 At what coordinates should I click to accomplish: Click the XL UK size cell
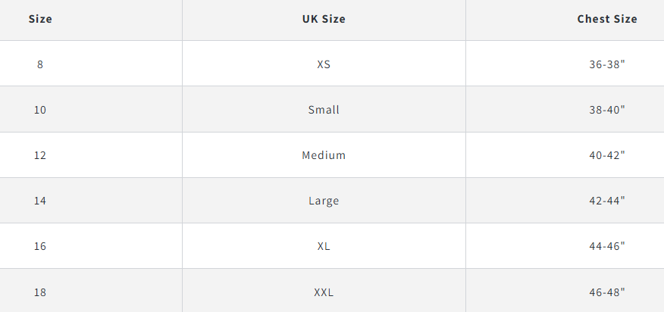tap(324, 246)
